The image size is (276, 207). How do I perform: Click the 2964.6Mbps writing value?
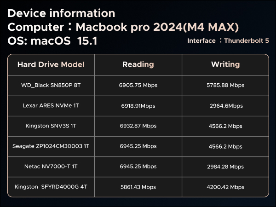click(x=226, y=106)
